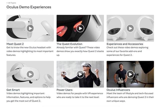This screenshot has width=160, height=107.
Task: Select the man in studio thumbnail
Action: click(x=130, y=74)
